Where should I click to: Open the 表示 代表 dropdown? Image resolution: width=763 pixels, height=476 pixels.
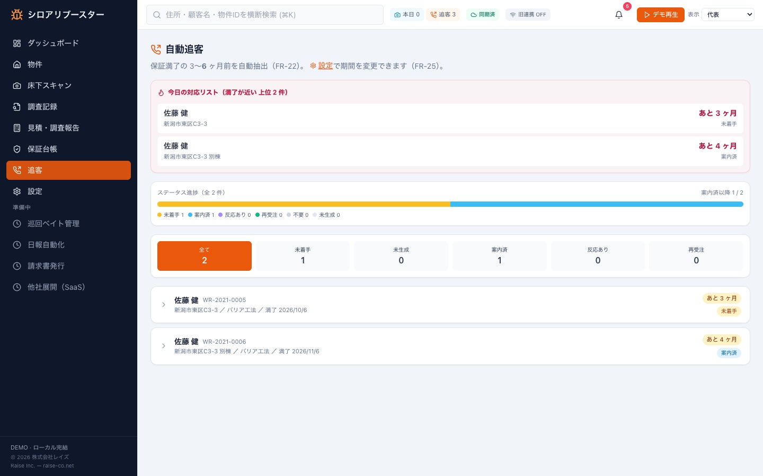click(x=727, y=15)
